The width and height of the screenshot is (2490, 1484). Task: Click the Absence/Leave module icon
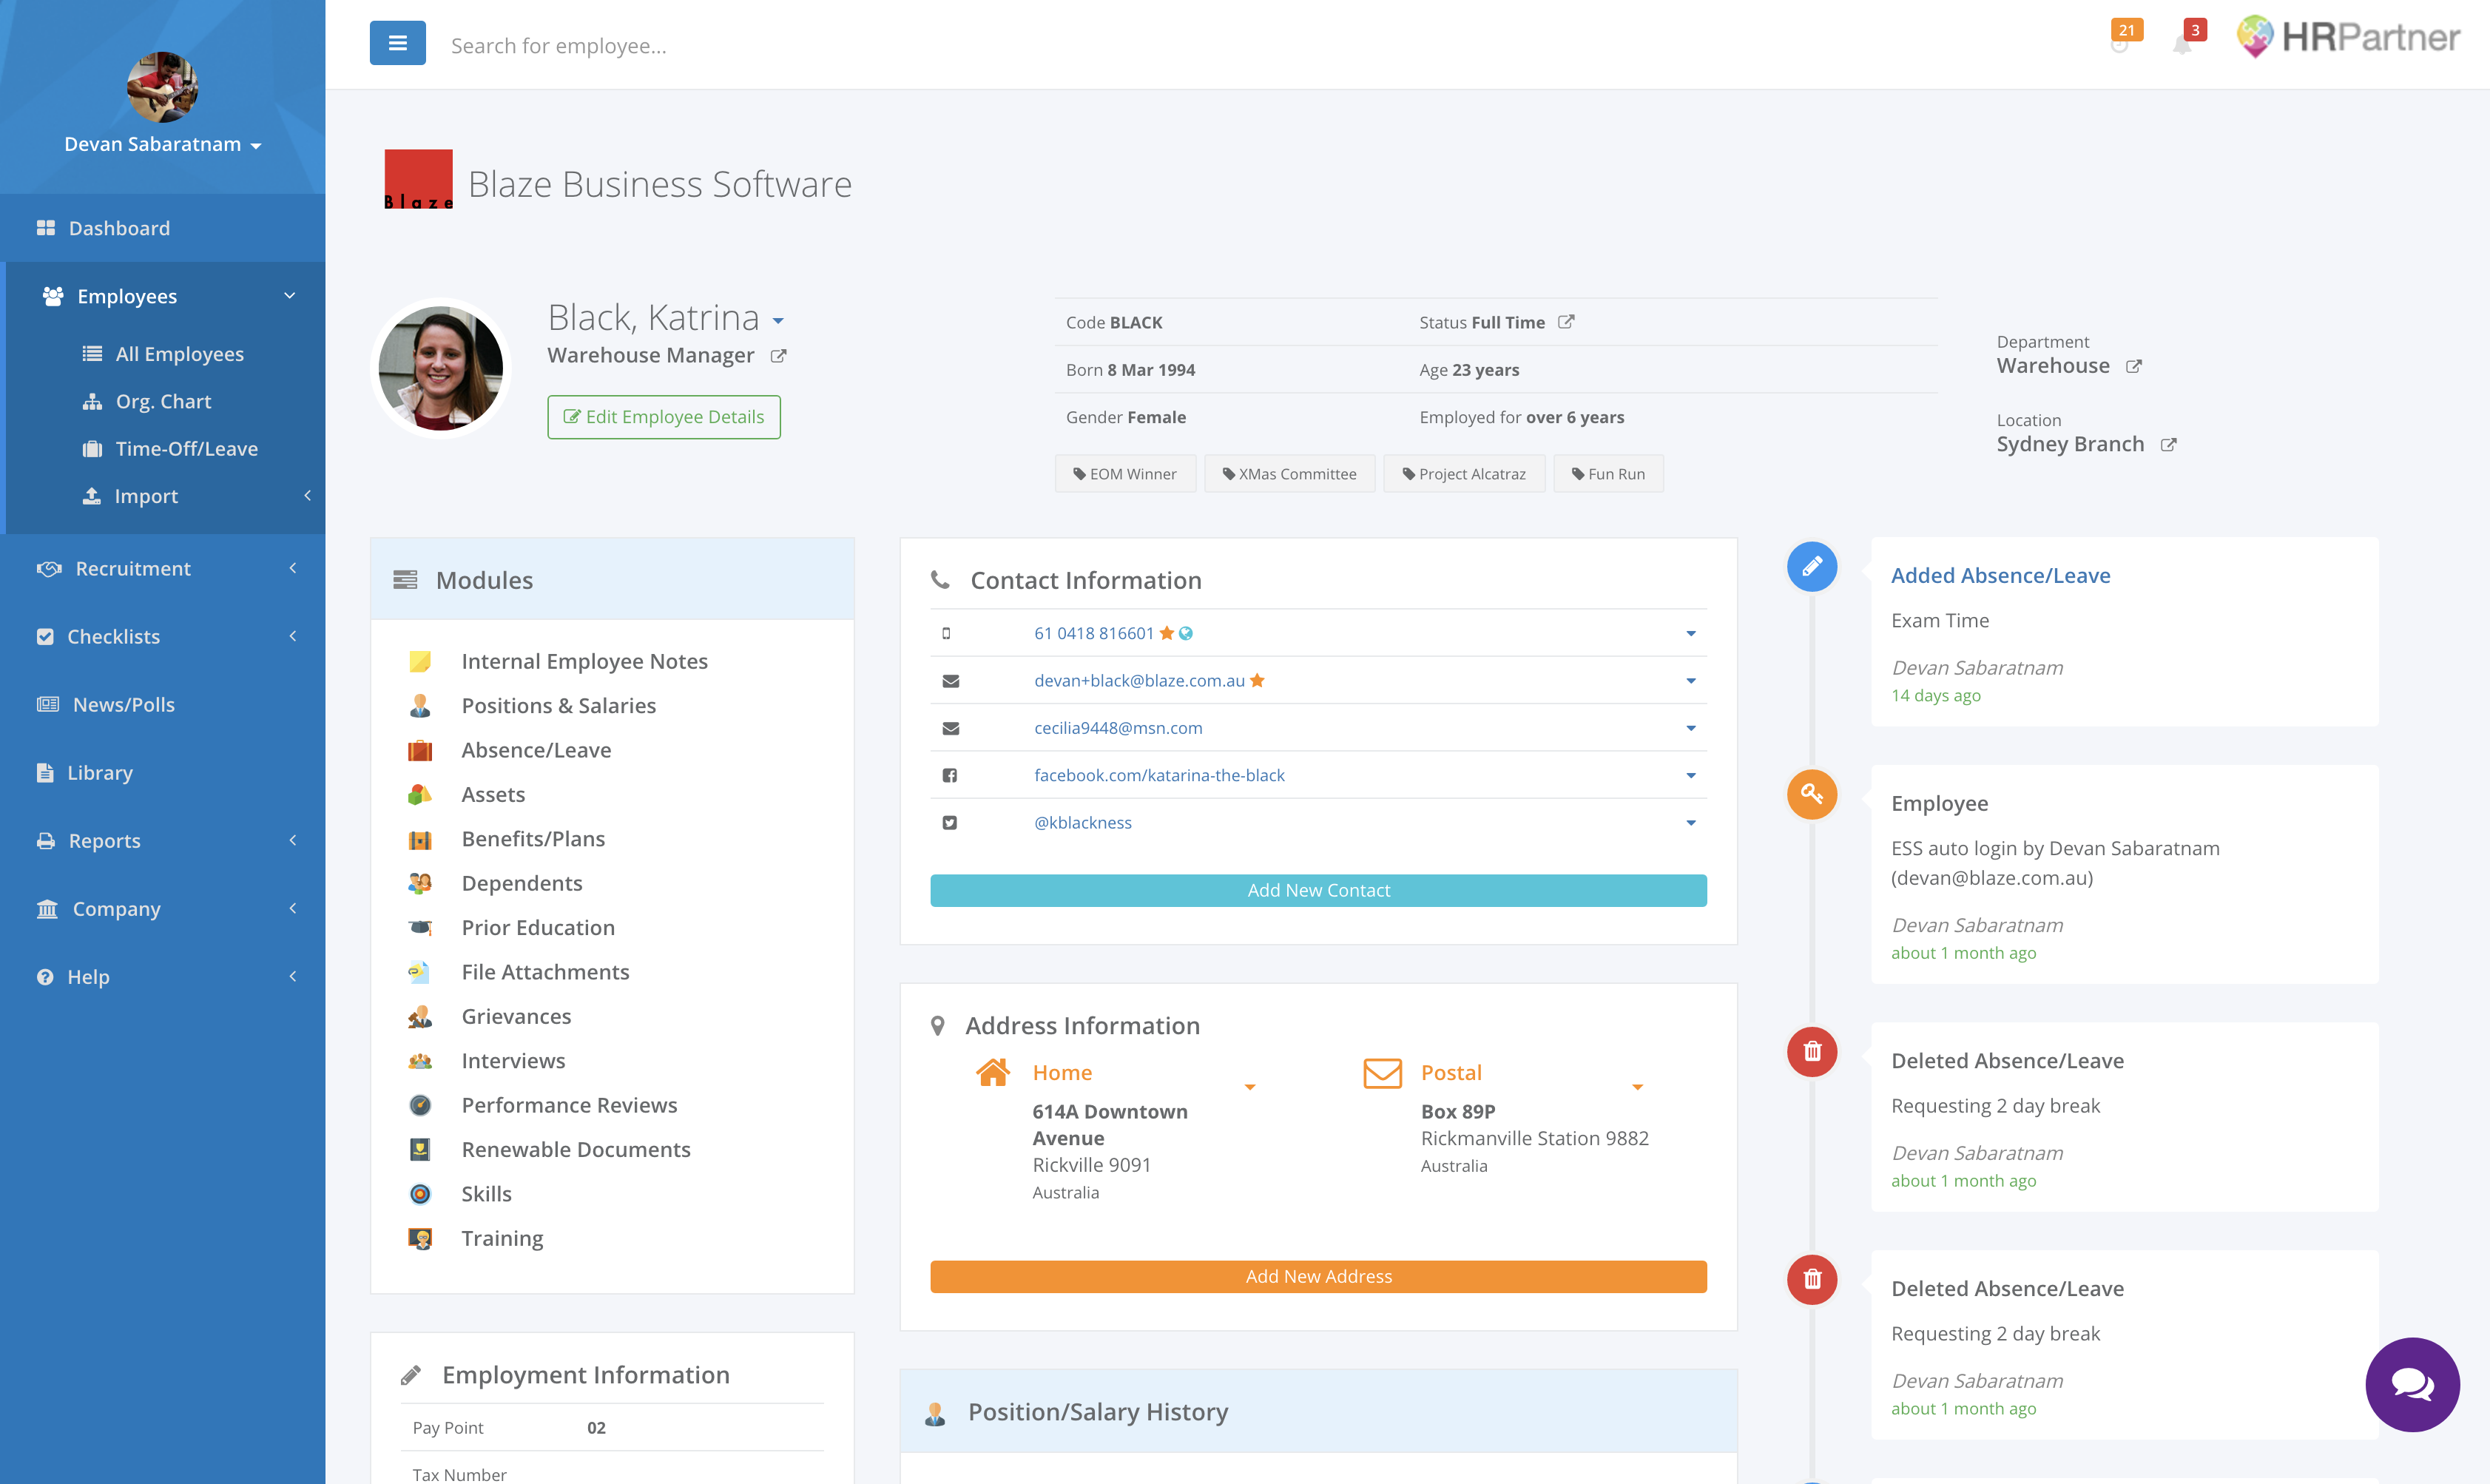[x=420, y=749]
